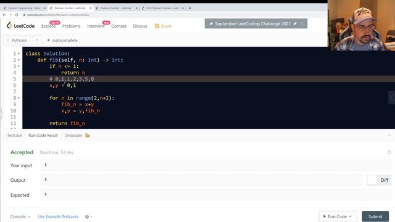Open the Explore page
395x222 pixels.
point(48,26)
